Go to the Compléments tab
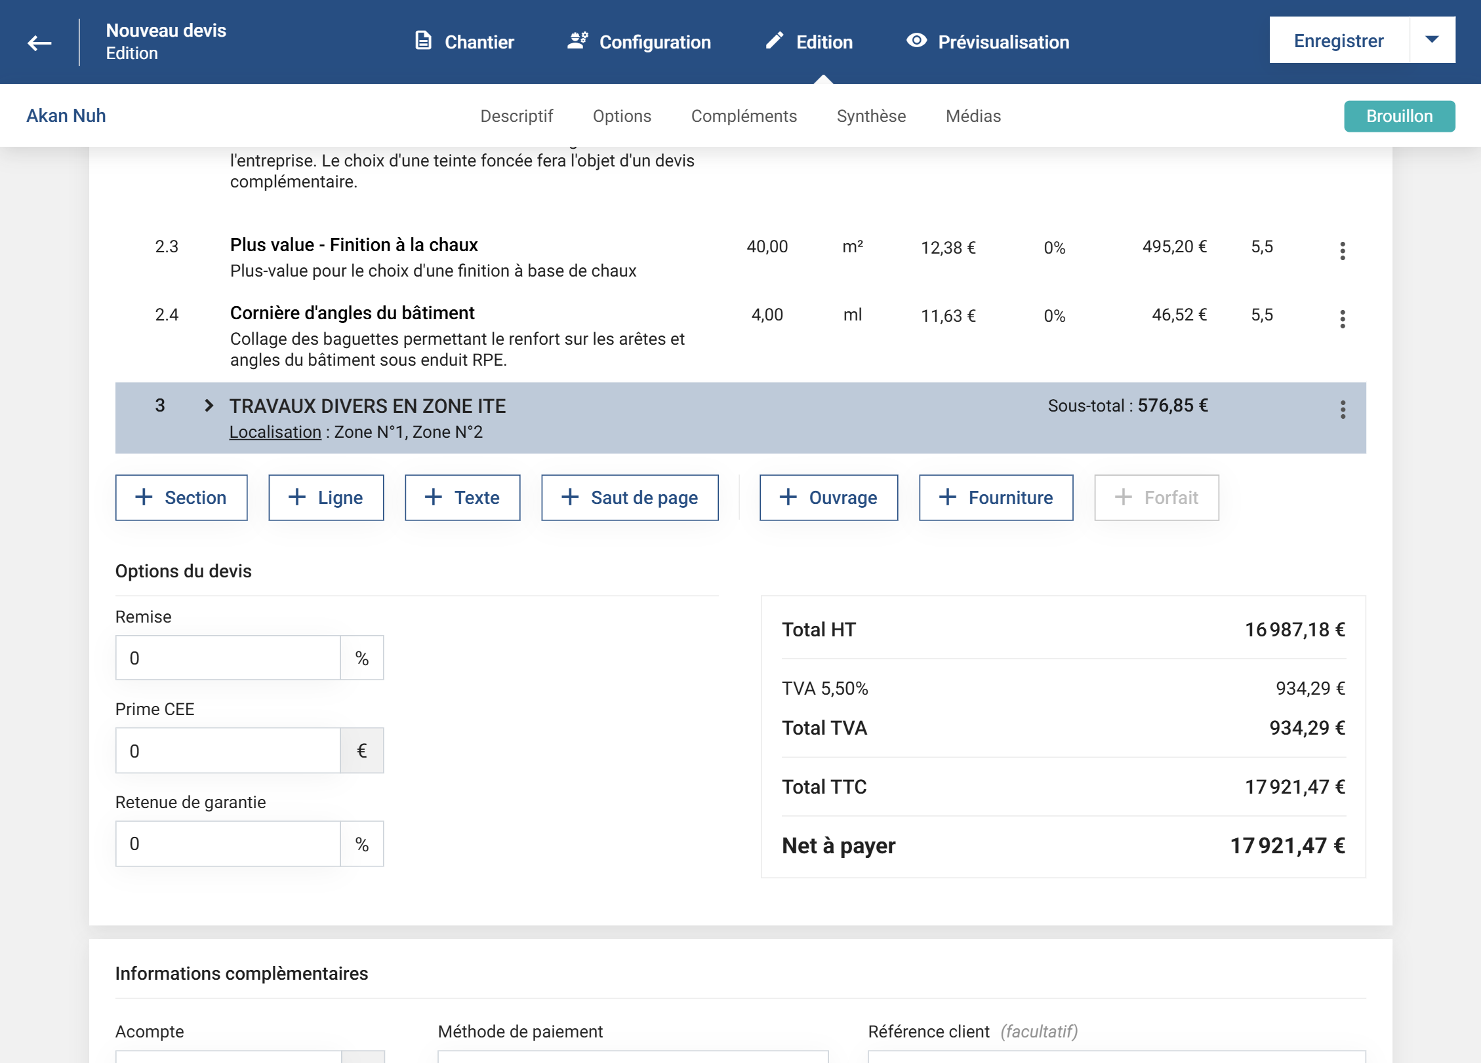This screenshot has height=1063, width=1481. [x=743, y=116]
